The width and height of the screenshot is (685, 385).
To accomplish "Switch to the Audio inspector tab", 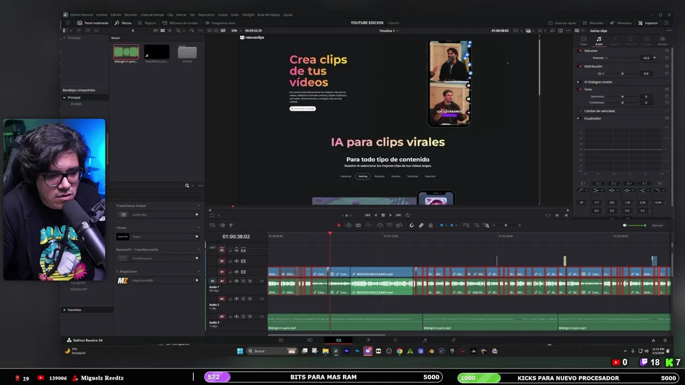I will (599, 41).
